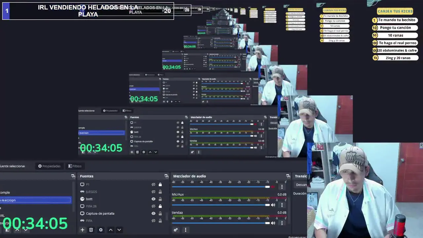The image size is (423, 238).
Task: Open source properties gear under foreground Fuentes
Action: pyautogui.click(x=101, y=230)
